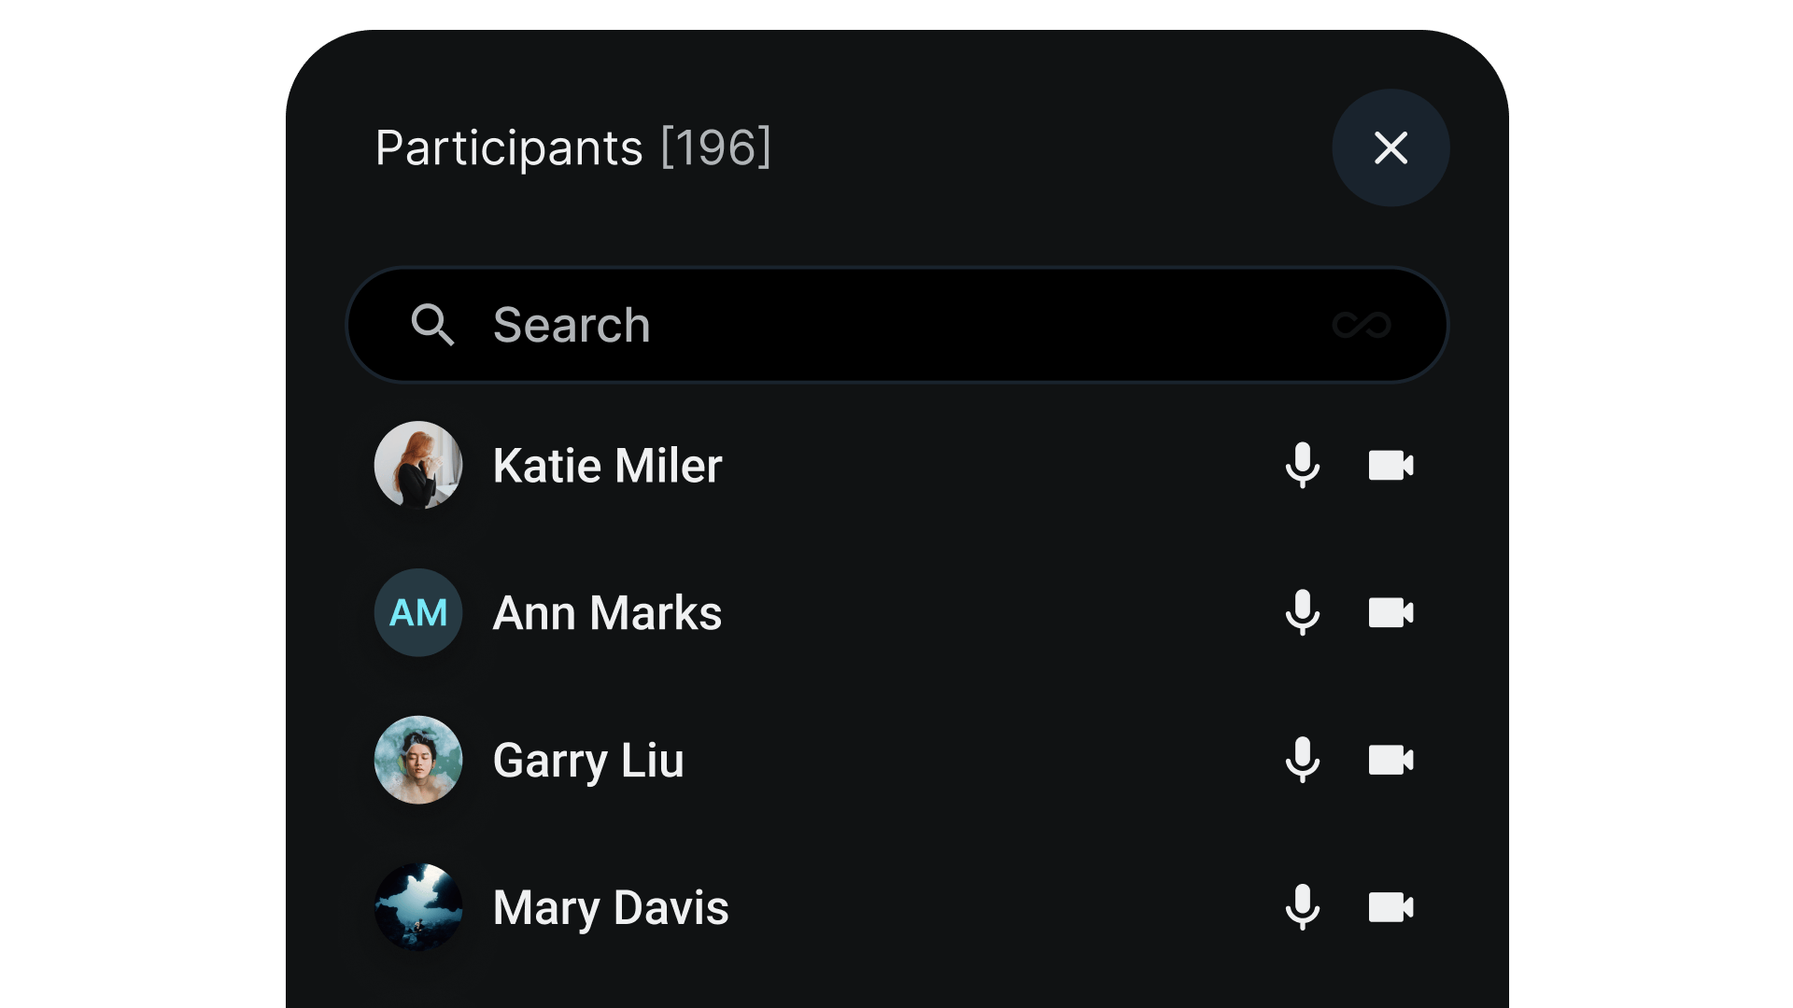Open Katie Miler's profile picture

pos(417,466)
